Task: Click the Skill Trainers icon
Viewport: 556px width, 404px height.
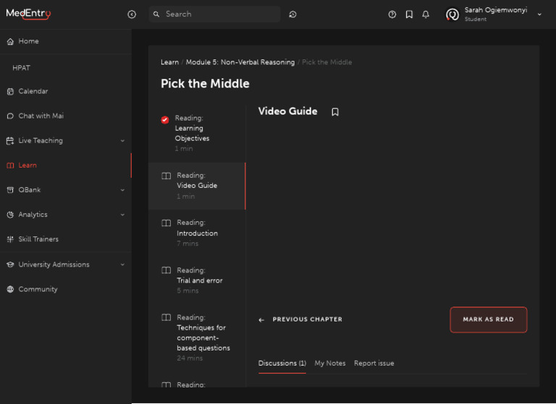Action: coord(10,239)
